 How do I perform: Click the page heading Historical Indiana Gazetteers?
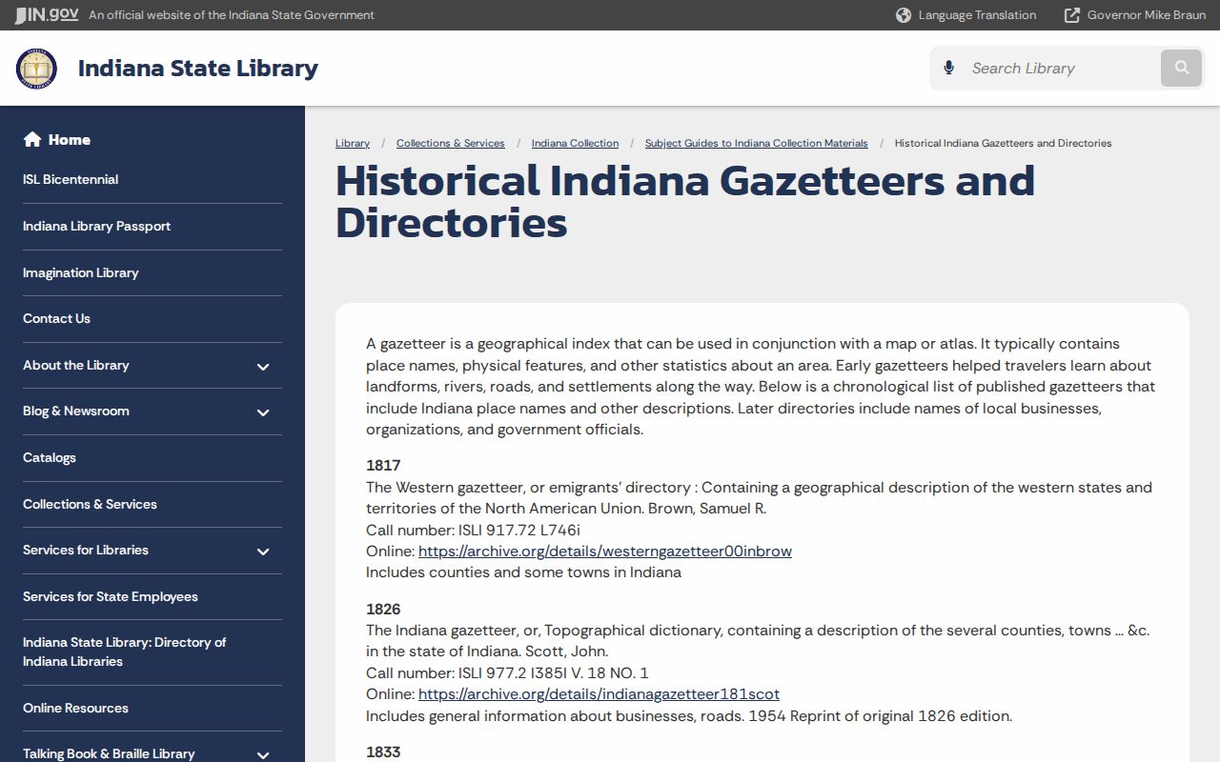pos(685,201)
